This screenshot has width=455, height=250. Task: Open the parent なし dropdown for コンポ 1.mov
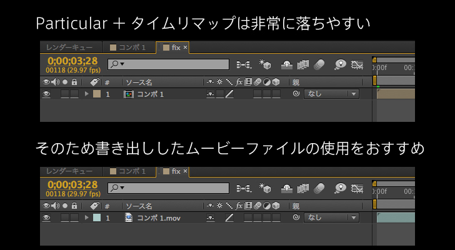(x=331, y=217)
